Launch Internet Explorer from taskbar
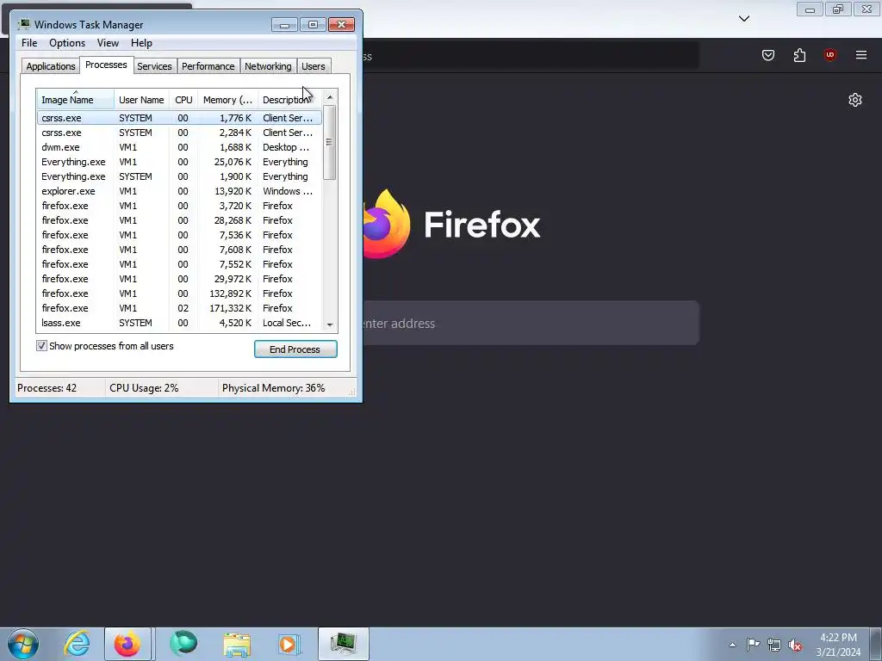Screen dimensions: 882x661 [x=77, y=644]
